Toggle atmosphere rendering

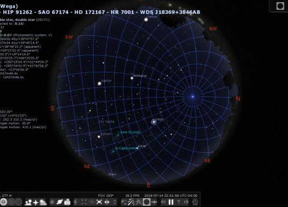tap(43, 202)
